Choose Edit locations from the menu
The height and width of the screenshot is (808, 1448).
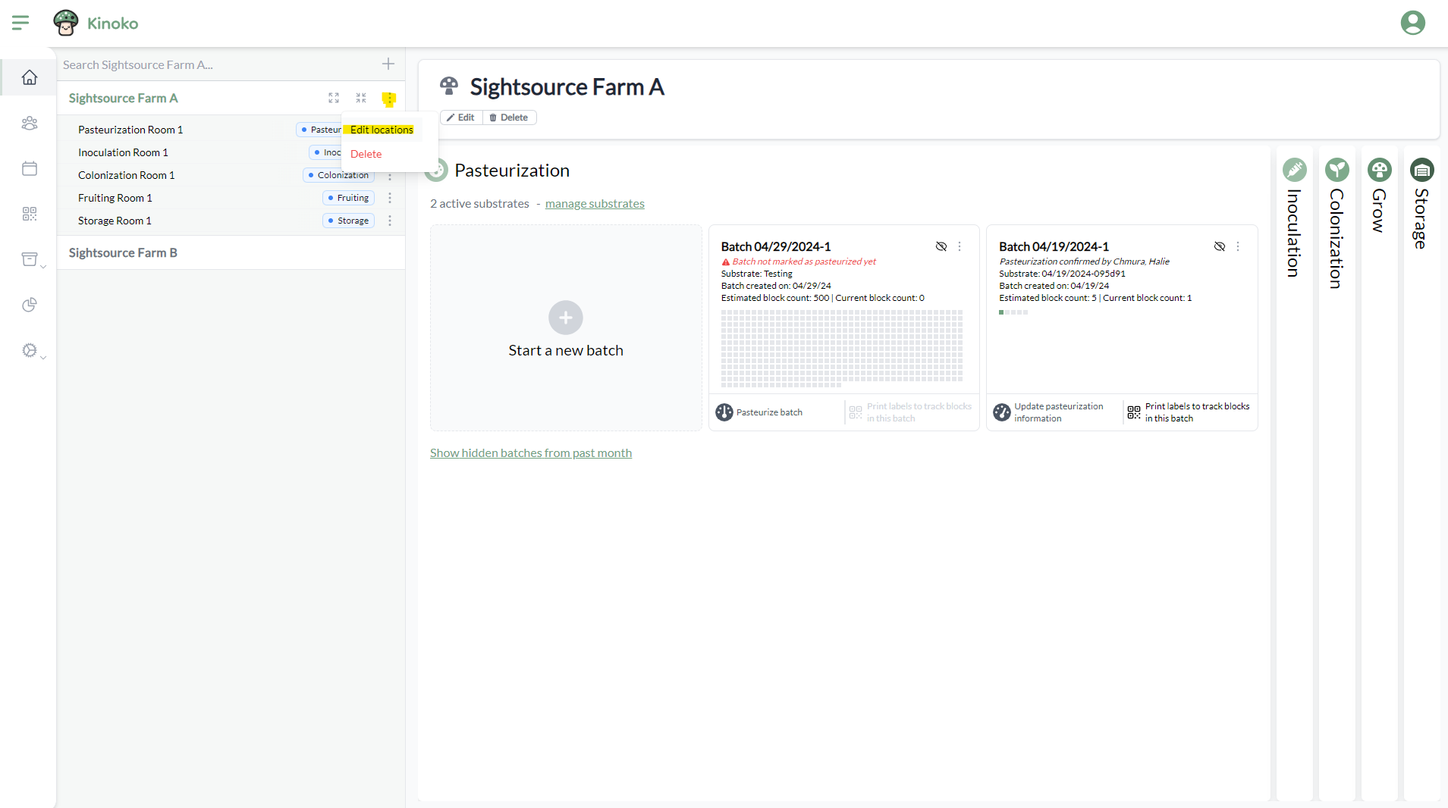coord(382,130)
